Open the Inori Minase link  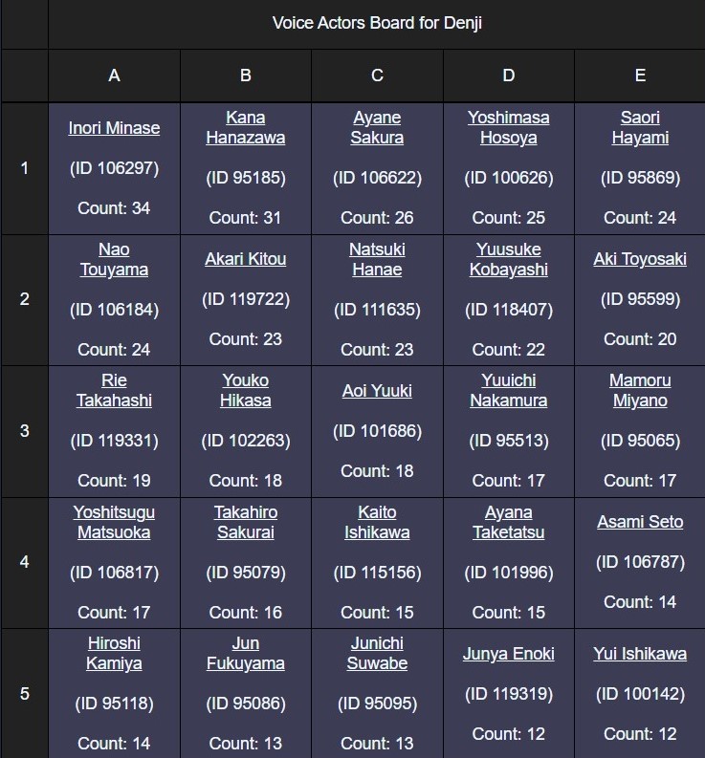(x=114, y=128)
